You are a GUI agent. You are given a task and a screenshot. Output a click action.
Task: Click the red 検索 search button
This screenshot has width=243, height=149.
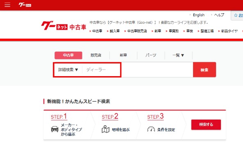(204, 70)
